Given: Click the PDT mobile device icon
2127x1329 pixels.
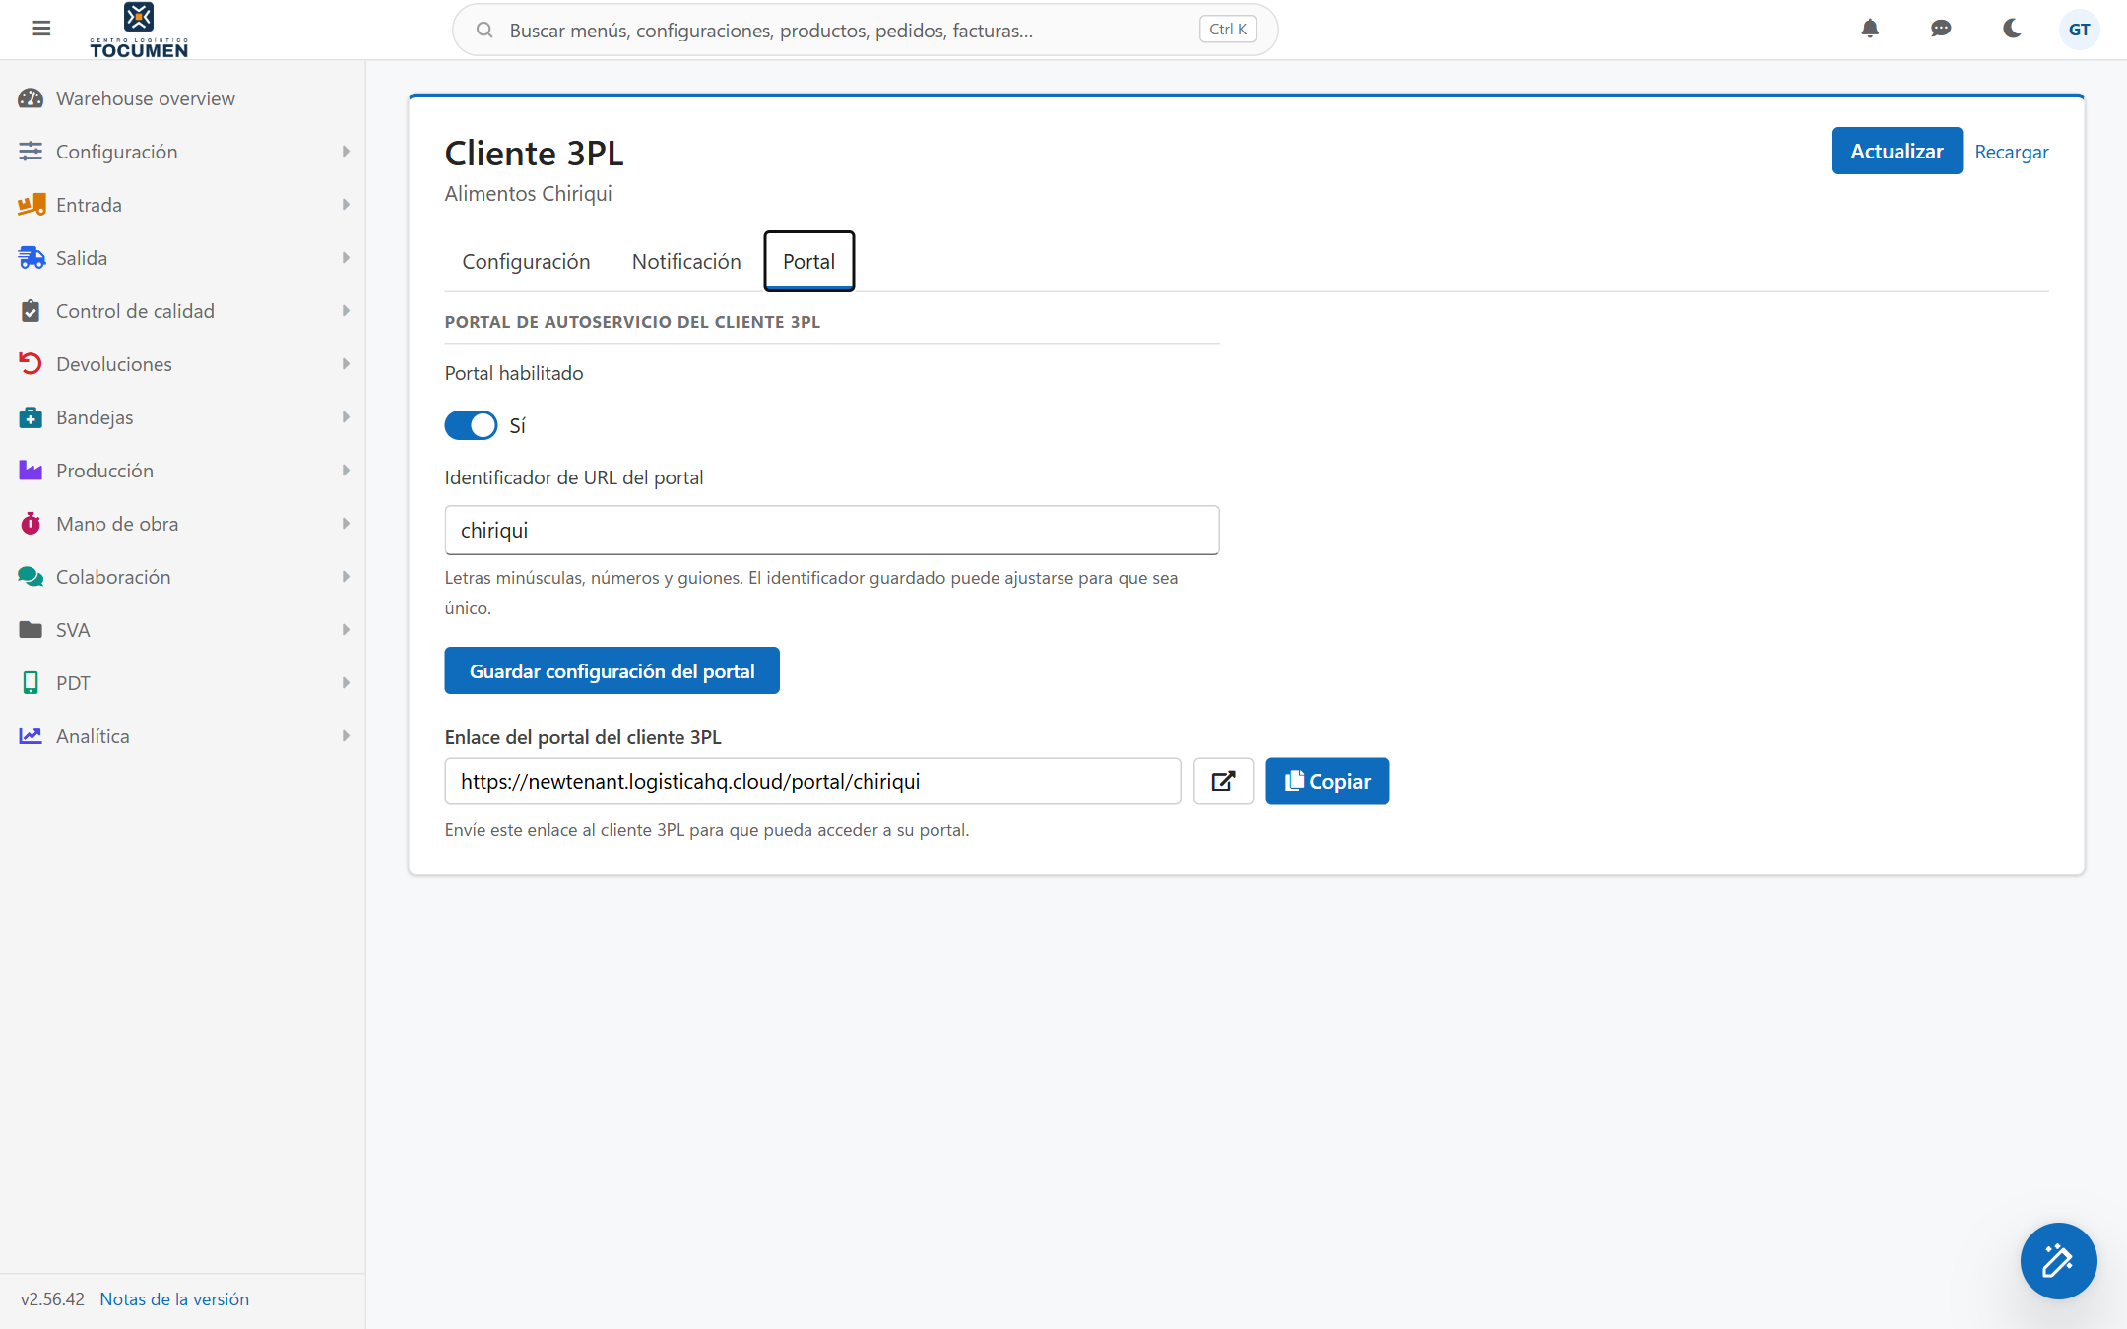Looking at the screenshot, I should point(31,683).
